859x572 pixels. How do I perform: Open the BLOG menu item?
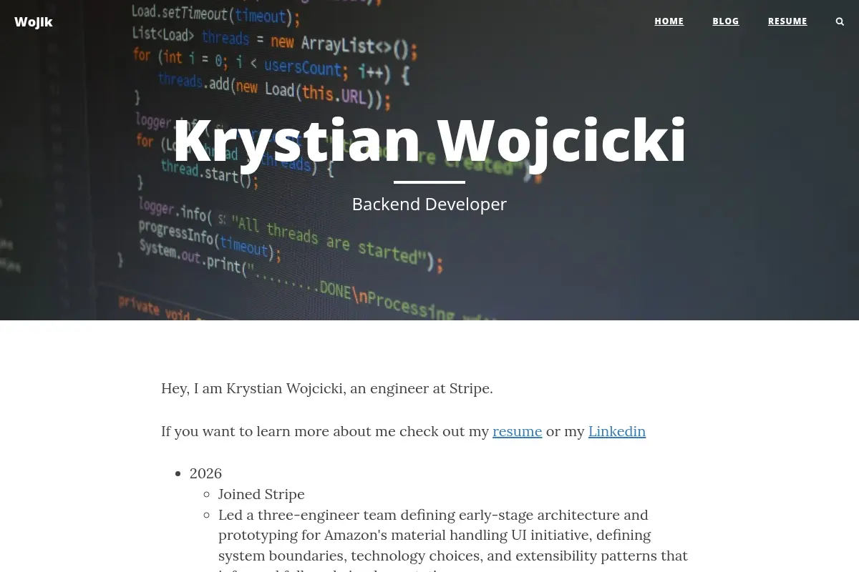click(x=725, y=21)
